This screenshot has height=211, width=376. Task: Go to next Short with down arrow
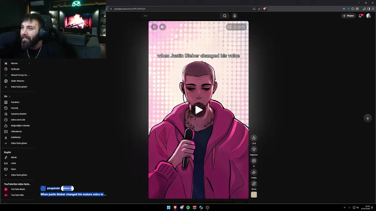tap(367, 118)
